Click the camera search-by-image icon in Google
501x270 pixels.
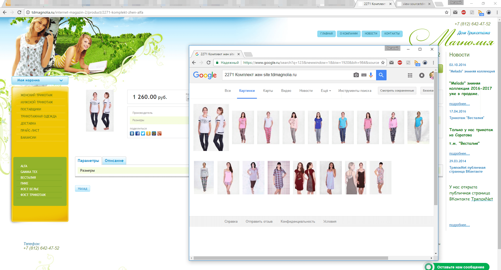(x=356, y=75)
